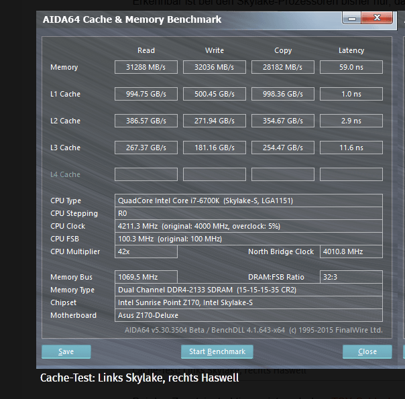Image resolution: width=405 pixels, height=399 pixels.
Task: Click the AIDA64 Cache & Memory Benchmark title
Action: click(x=132, y=19)
